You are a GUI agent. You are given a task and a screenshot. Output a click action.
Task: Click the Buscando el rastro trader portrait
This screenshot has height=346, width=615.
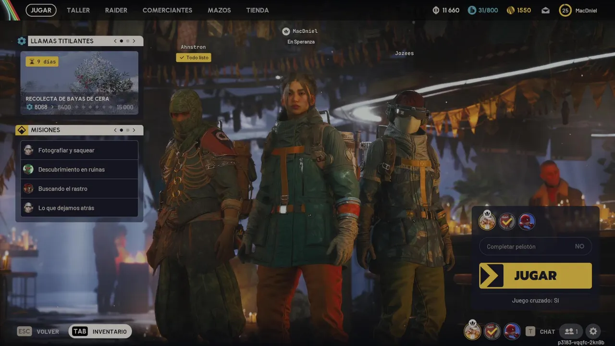(x=28, y=189)
